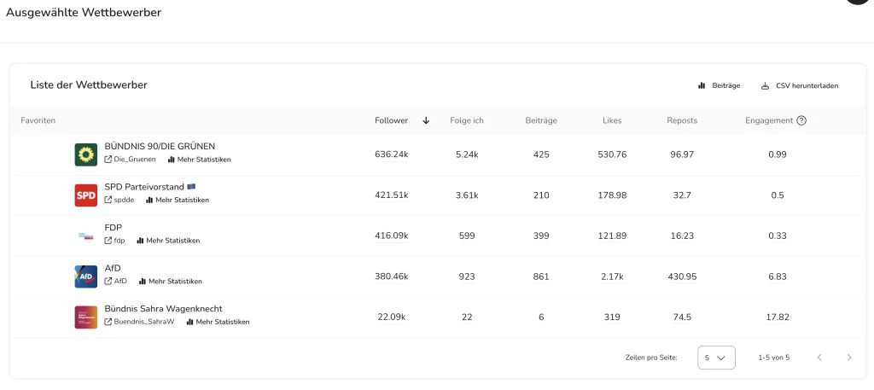The width and height of the screenshot is (874, 390).
Task: Click the 1-5 von 5 pagination text
Action: 774,358
